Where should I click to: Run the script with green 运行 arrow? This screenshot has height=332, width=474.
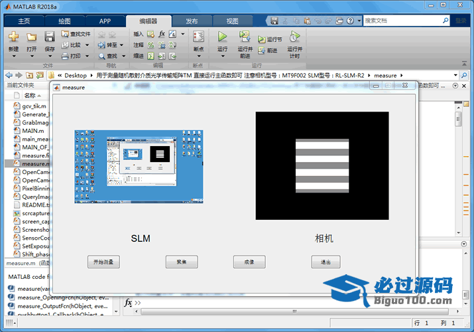[223, 37]
